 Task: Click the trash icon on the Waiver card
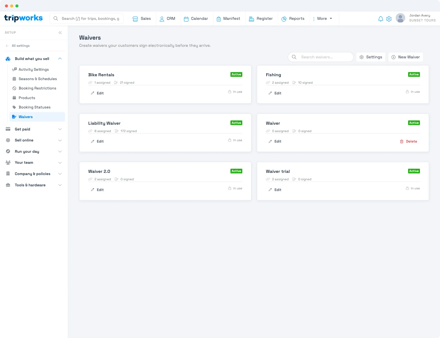pyautogui.click(x=402, y=141)
